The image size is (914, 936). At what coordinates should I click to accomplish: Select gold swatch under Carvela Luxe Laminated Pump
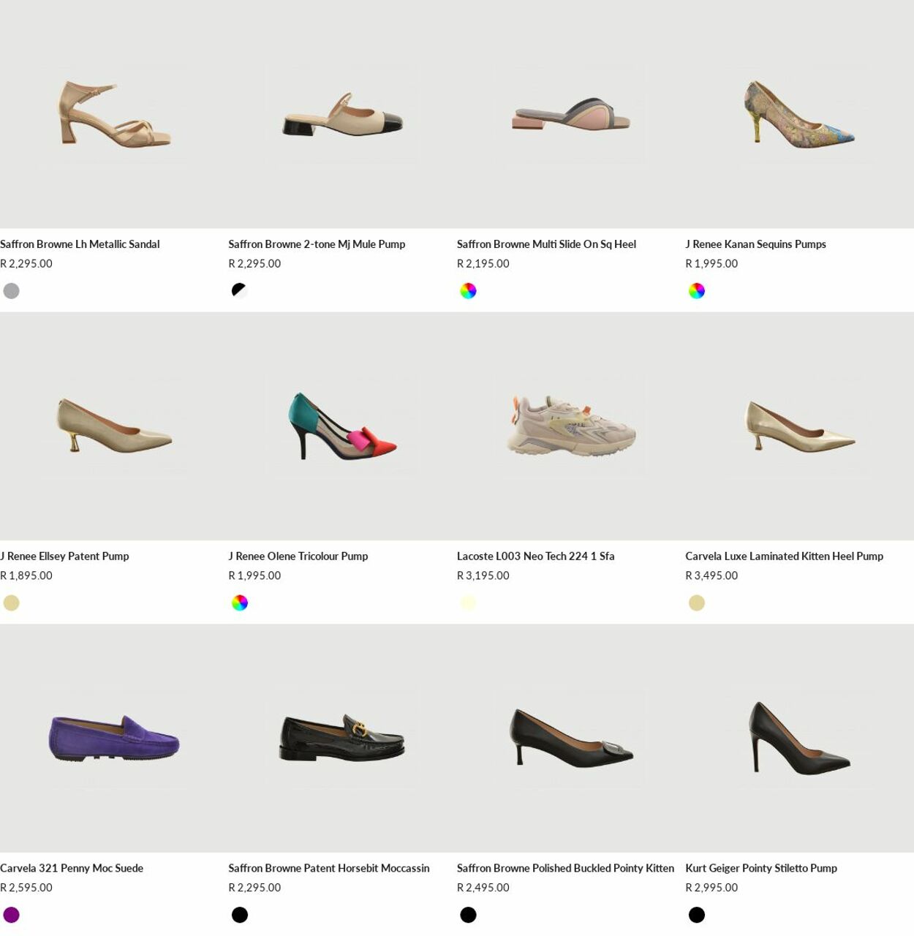(697, 603)
